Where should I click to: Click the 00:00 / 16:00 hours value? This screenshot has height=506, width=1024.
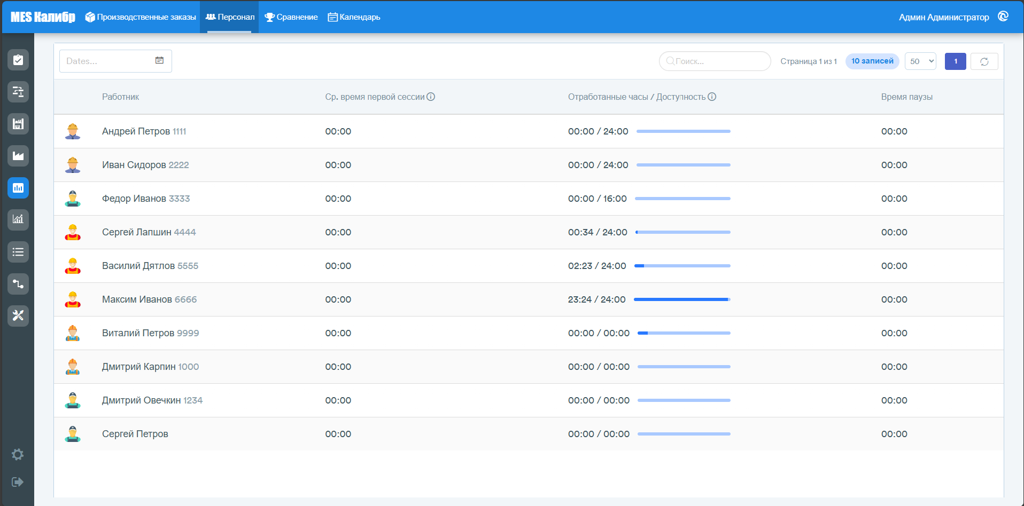[598, 199]
